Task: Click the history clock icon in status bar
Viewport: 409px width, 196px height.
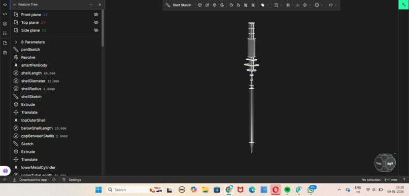Action: point(54,180)
